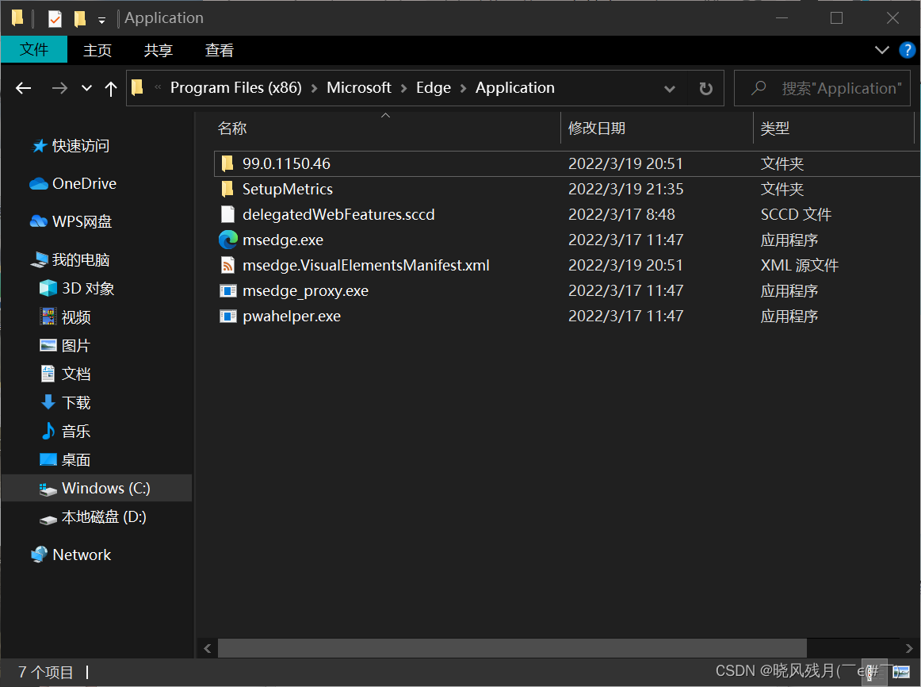
Task: Open the 桌面 folder in sidebar
Action: pos(76,459)
